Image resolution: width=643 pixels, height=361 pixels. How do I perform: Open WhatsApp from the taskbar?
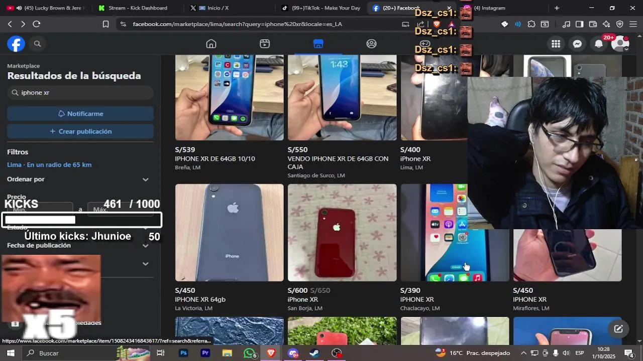[x=249, y=353]
